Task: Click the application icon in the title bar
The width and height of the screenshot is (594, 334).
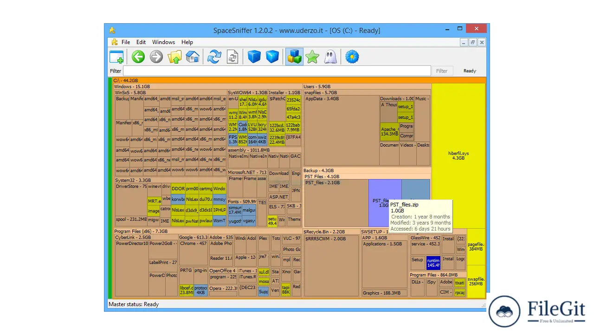Action: click(x=112, y=31)
